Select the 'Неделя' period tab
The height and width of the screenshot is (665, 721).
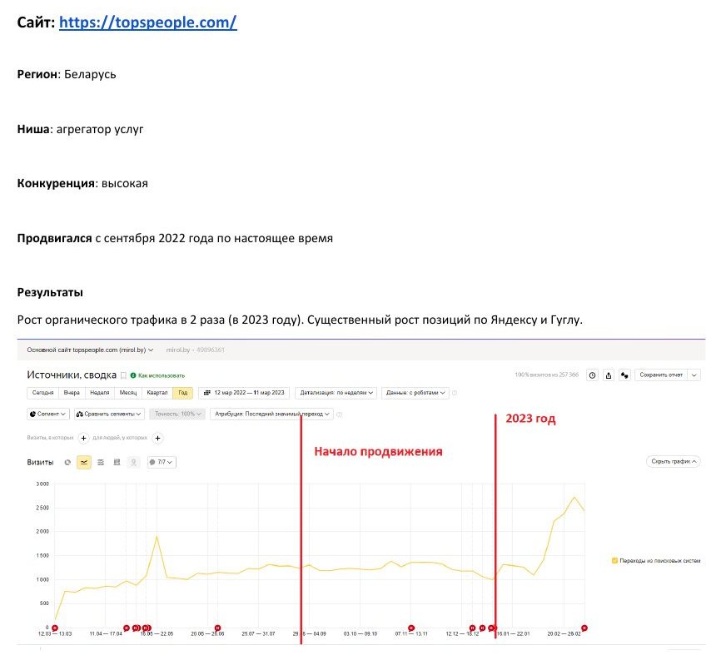[99, 393]
